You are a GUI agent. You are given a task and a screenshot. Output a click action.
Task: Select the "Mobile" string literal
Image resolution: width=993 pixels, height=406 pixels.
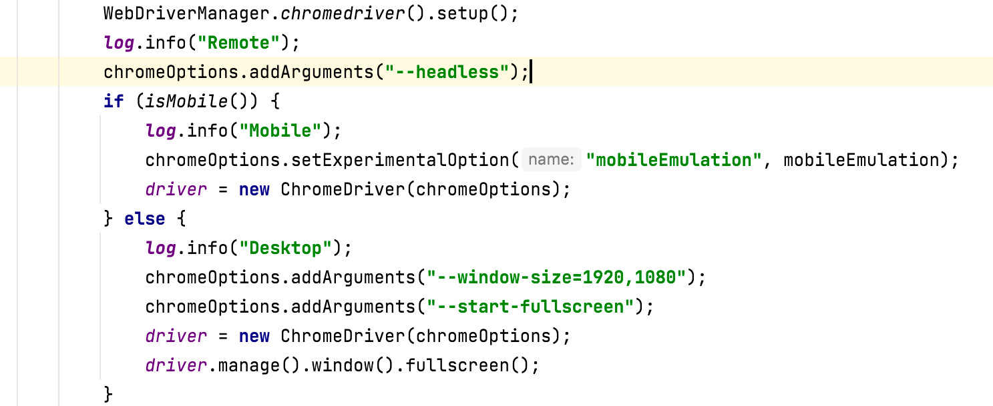click(x=280, y=131)
